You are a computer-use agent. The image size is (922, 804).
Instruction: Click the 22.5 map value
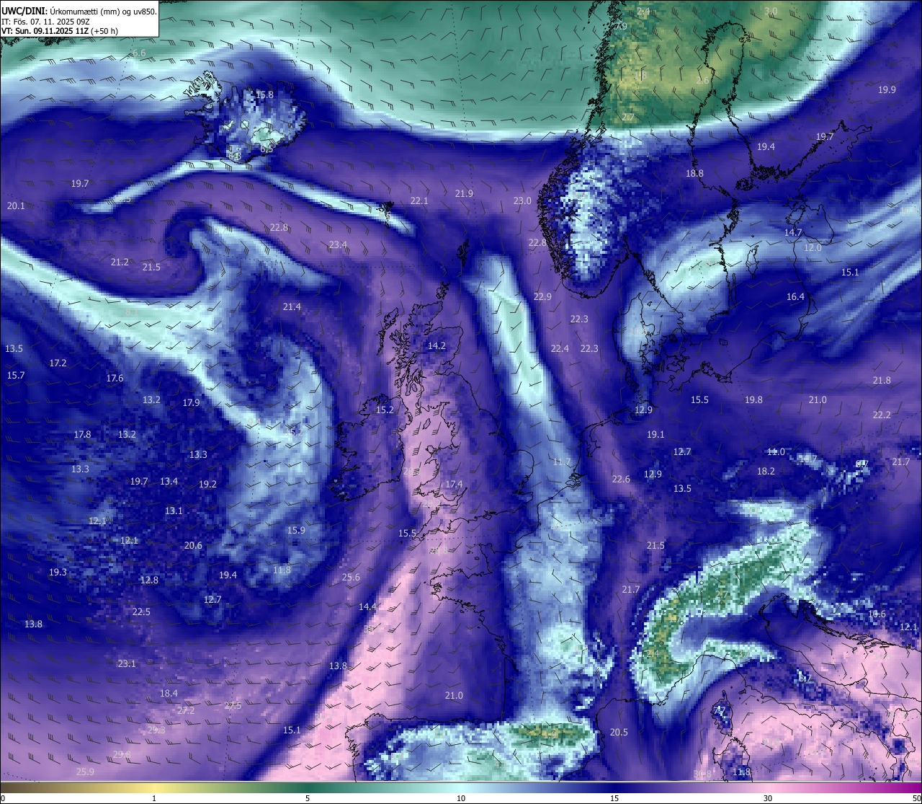click(141, 611)
